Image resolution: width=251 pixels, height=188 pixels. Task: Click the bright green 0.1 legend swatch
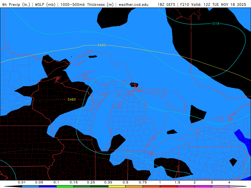point(65,186)
